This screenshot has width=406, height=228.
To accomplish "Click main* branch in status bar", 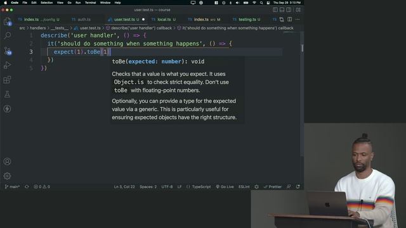I will (x=12, y=187).
